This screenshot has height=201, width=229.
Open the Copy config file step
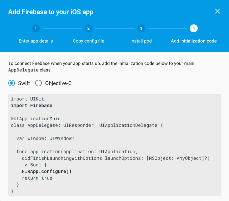(x=88, y=41)
